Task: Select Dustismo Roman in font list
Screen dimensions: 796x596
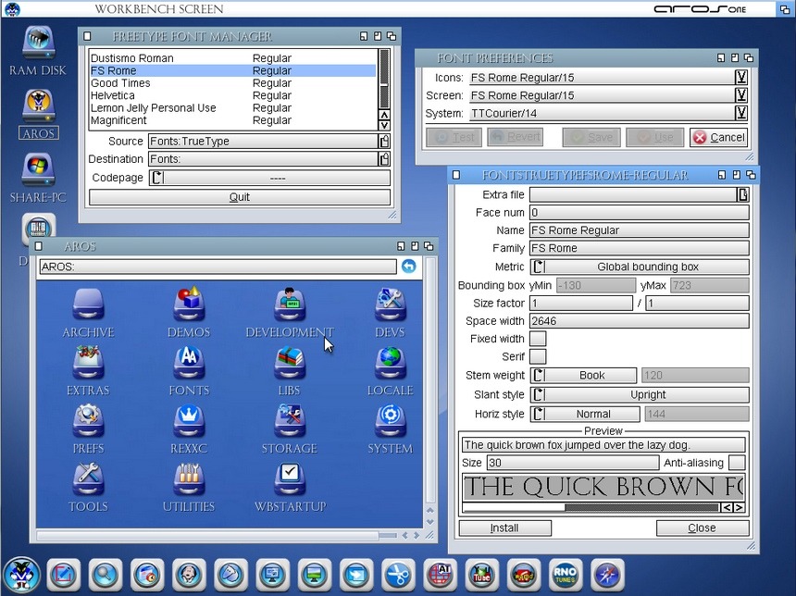Action: tap(232, 58)
